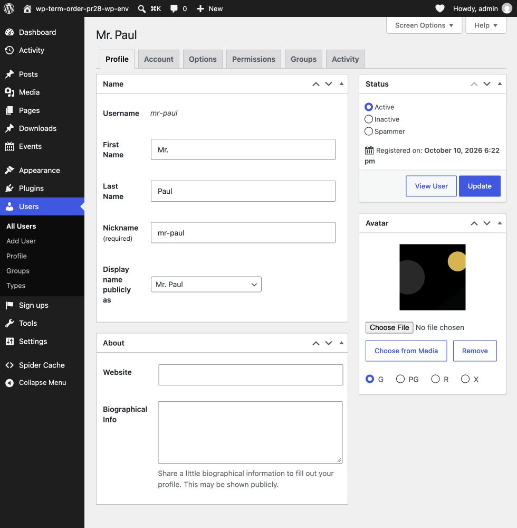517x528 pixels.
Task: Switch to the Account tab
Action: coord(159,59)
